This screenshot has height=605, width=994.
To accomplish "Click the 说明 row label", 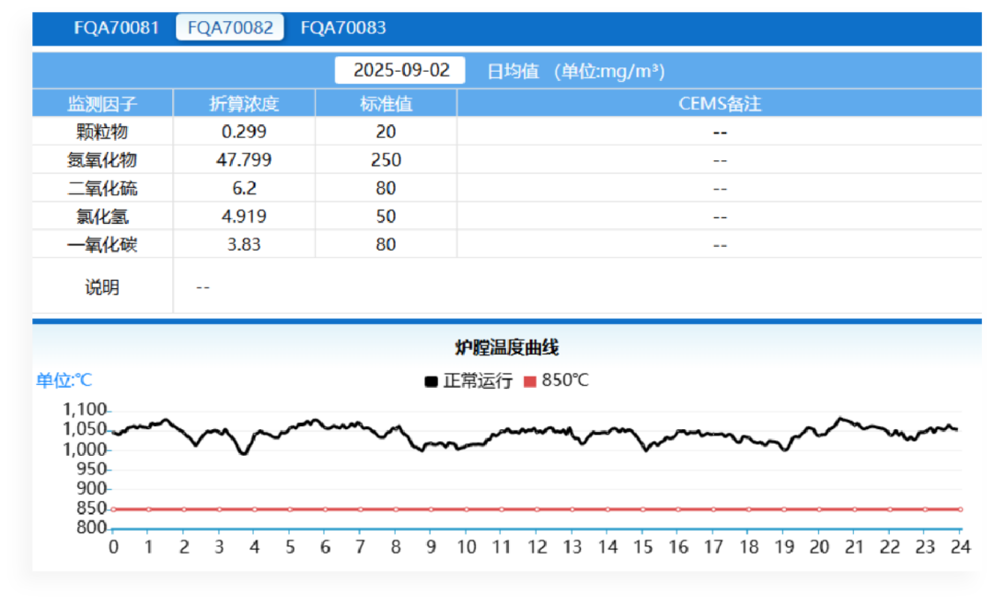I will (x=102, y=287).
